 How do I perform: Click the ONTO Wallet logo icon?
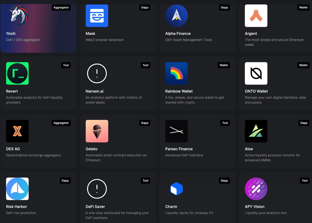(256, 73)
